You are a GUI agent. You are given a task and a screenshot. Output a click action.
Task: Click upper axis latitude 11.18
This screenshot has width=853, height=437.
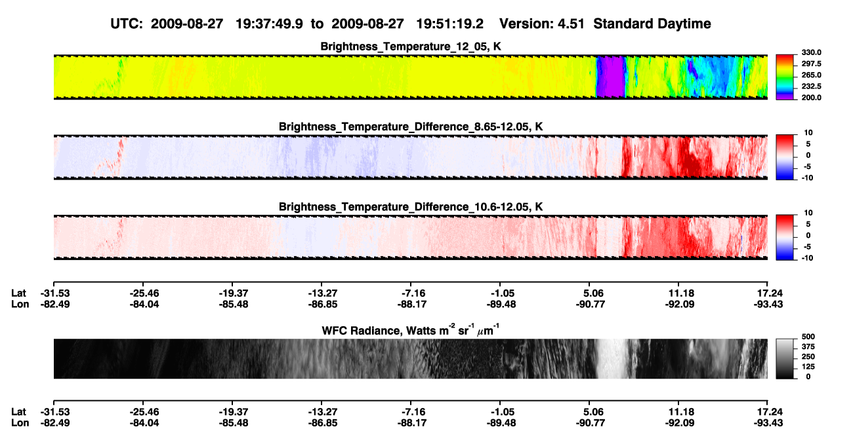point(678,293)
